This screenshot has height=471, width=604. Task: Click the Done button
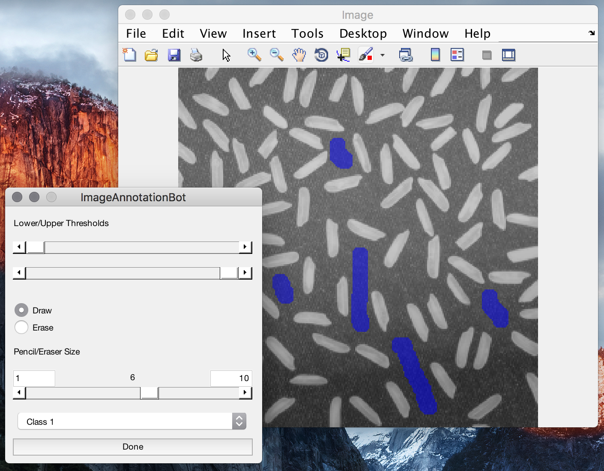pyautogui.click(x=133, y=447)
